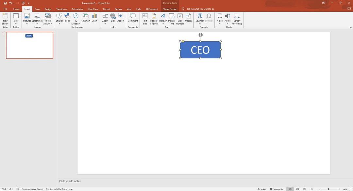Open the Pictures insert option
353x191 pixels.
[x=27, y=19]
